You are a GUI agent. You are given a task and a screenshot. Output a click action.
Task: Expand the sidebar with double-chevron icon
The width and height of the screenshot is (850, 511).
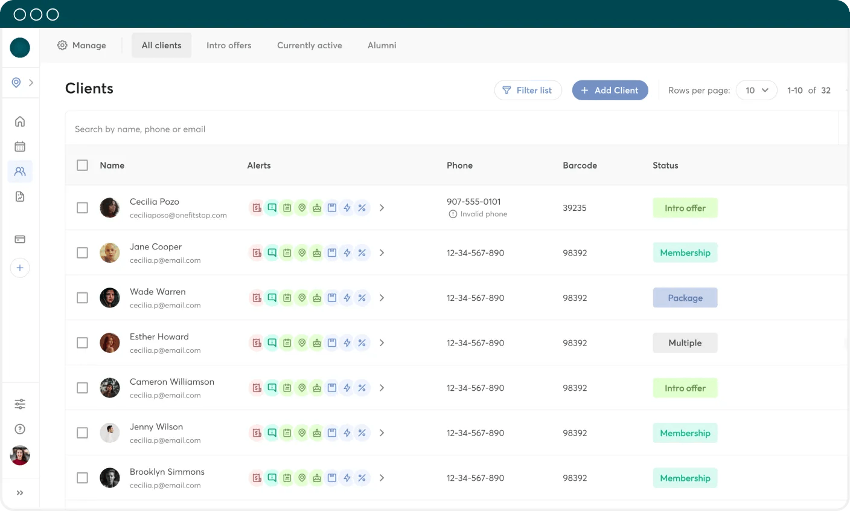[20, 493]
